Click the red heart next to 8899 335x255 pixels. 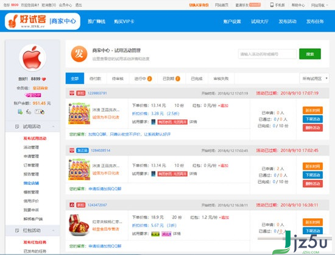click(x=44, y=79)
